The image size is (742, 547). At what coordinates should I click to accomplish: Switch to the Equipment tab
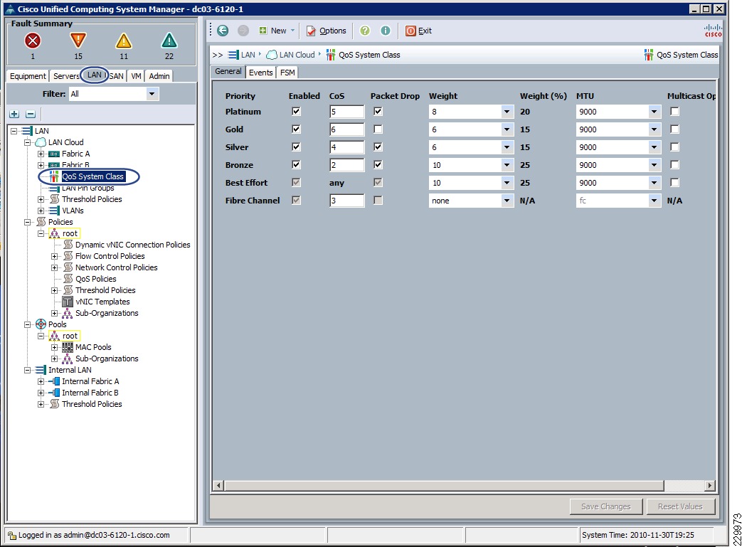(28, 76)
